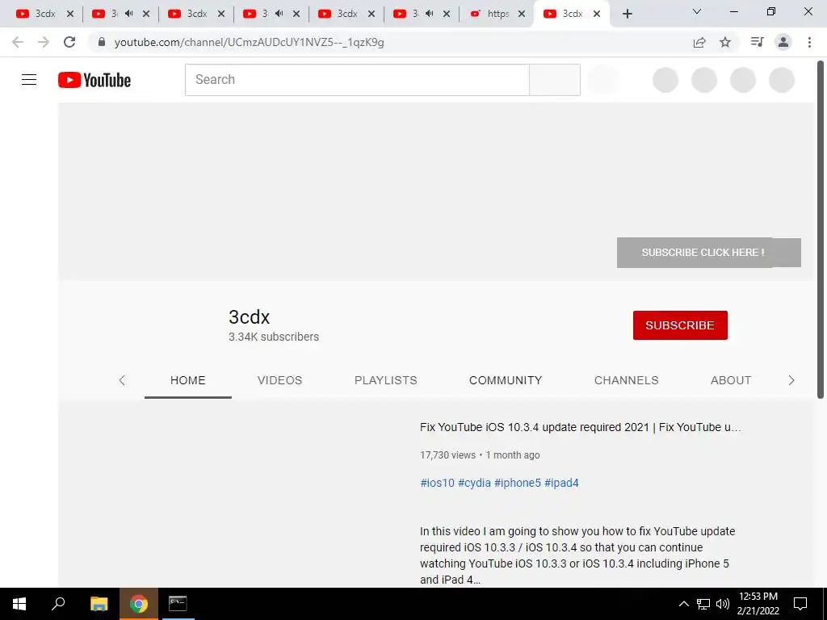Image resolution: width=827 pixels, height=620 pixels.
Task: Click the #iphone5 hashtag
Action: click(x=518, y=483)
